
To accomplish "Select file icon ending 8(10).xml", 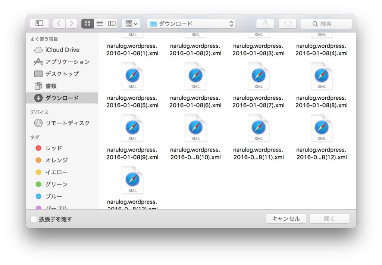I will coord(195,128).
